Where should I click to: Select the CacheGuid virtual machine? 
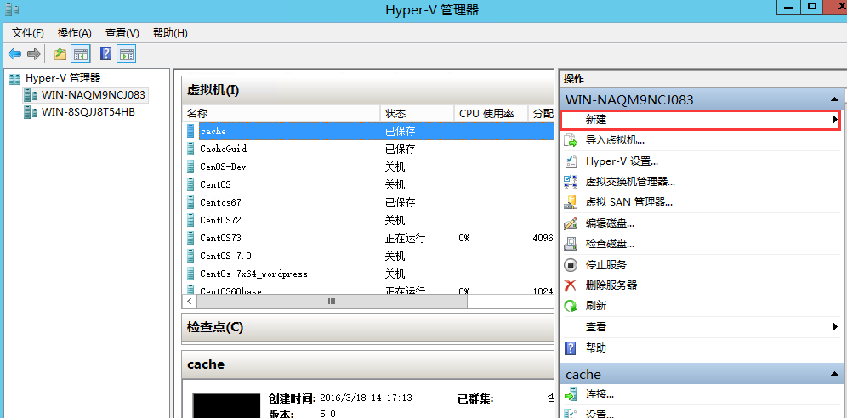coord(223,149)
